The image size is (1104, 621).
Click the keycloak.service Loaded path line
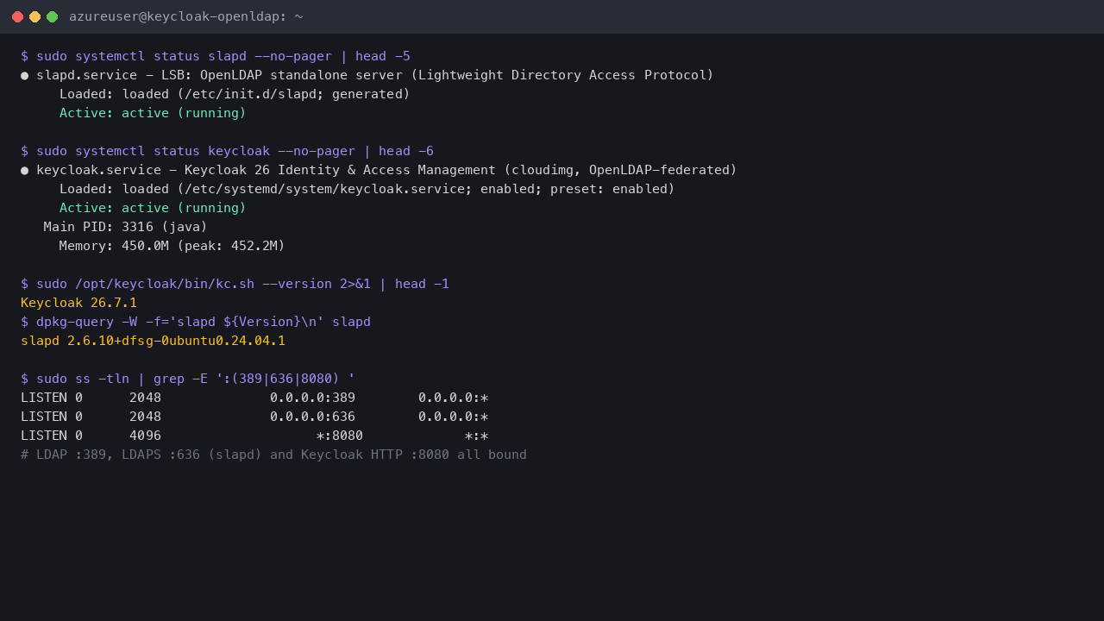pos(367,189)
